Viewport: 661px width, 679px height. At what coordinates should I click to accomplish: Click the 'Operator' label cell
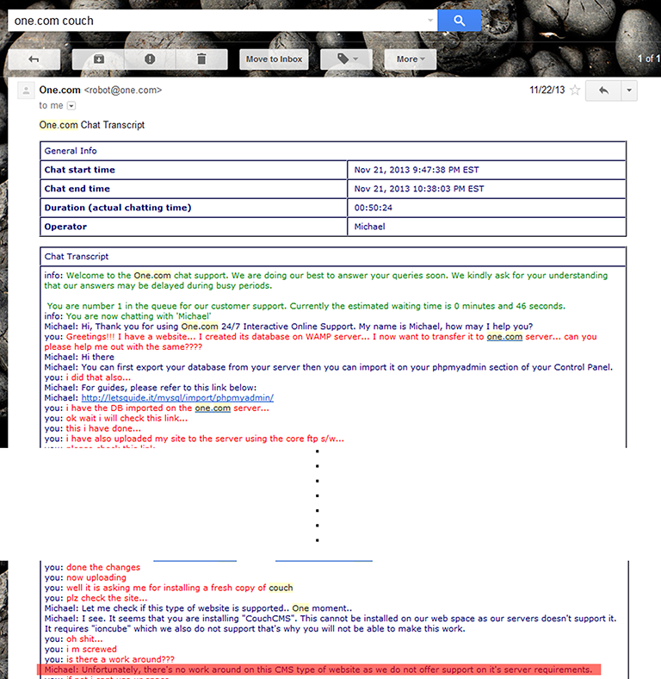click(x=194, y=227)
